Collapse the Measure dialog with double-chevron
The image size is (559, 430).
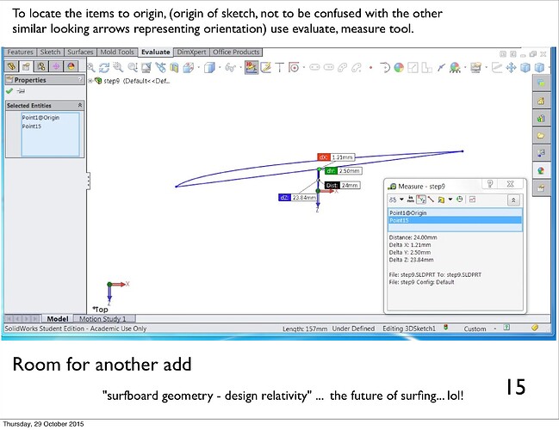[x=513, y=199]
